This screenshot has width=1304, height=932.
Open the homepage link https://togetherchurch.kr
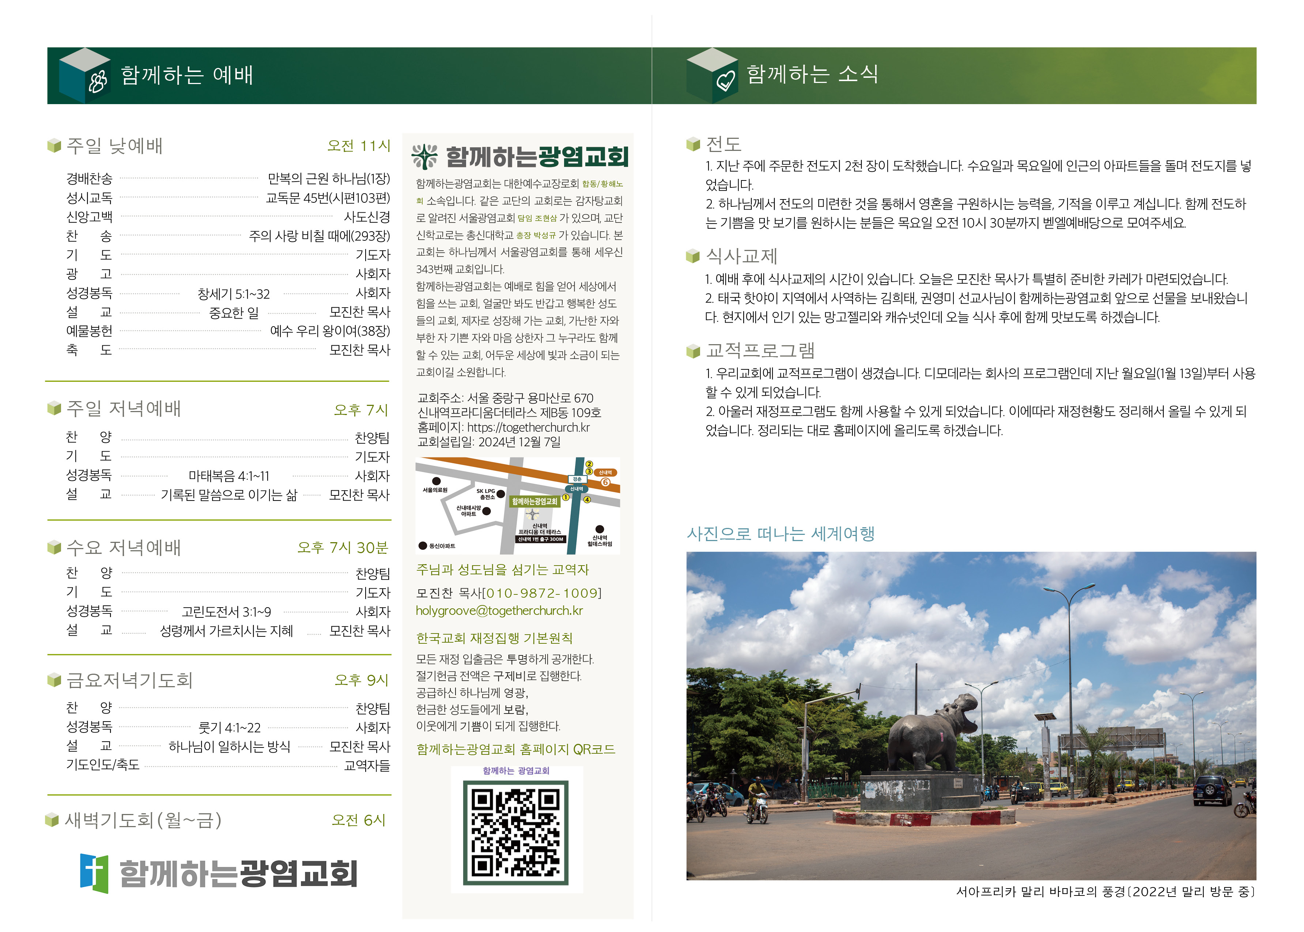pos(528,427)
